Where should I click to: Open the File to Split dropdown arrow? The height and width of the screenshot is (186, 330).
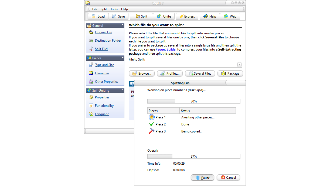click(x=239, y=65)
